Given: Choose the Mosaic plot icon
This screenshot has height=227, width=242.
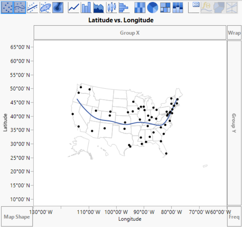Looking at the screenshot, I should click(x=178, y=7).
